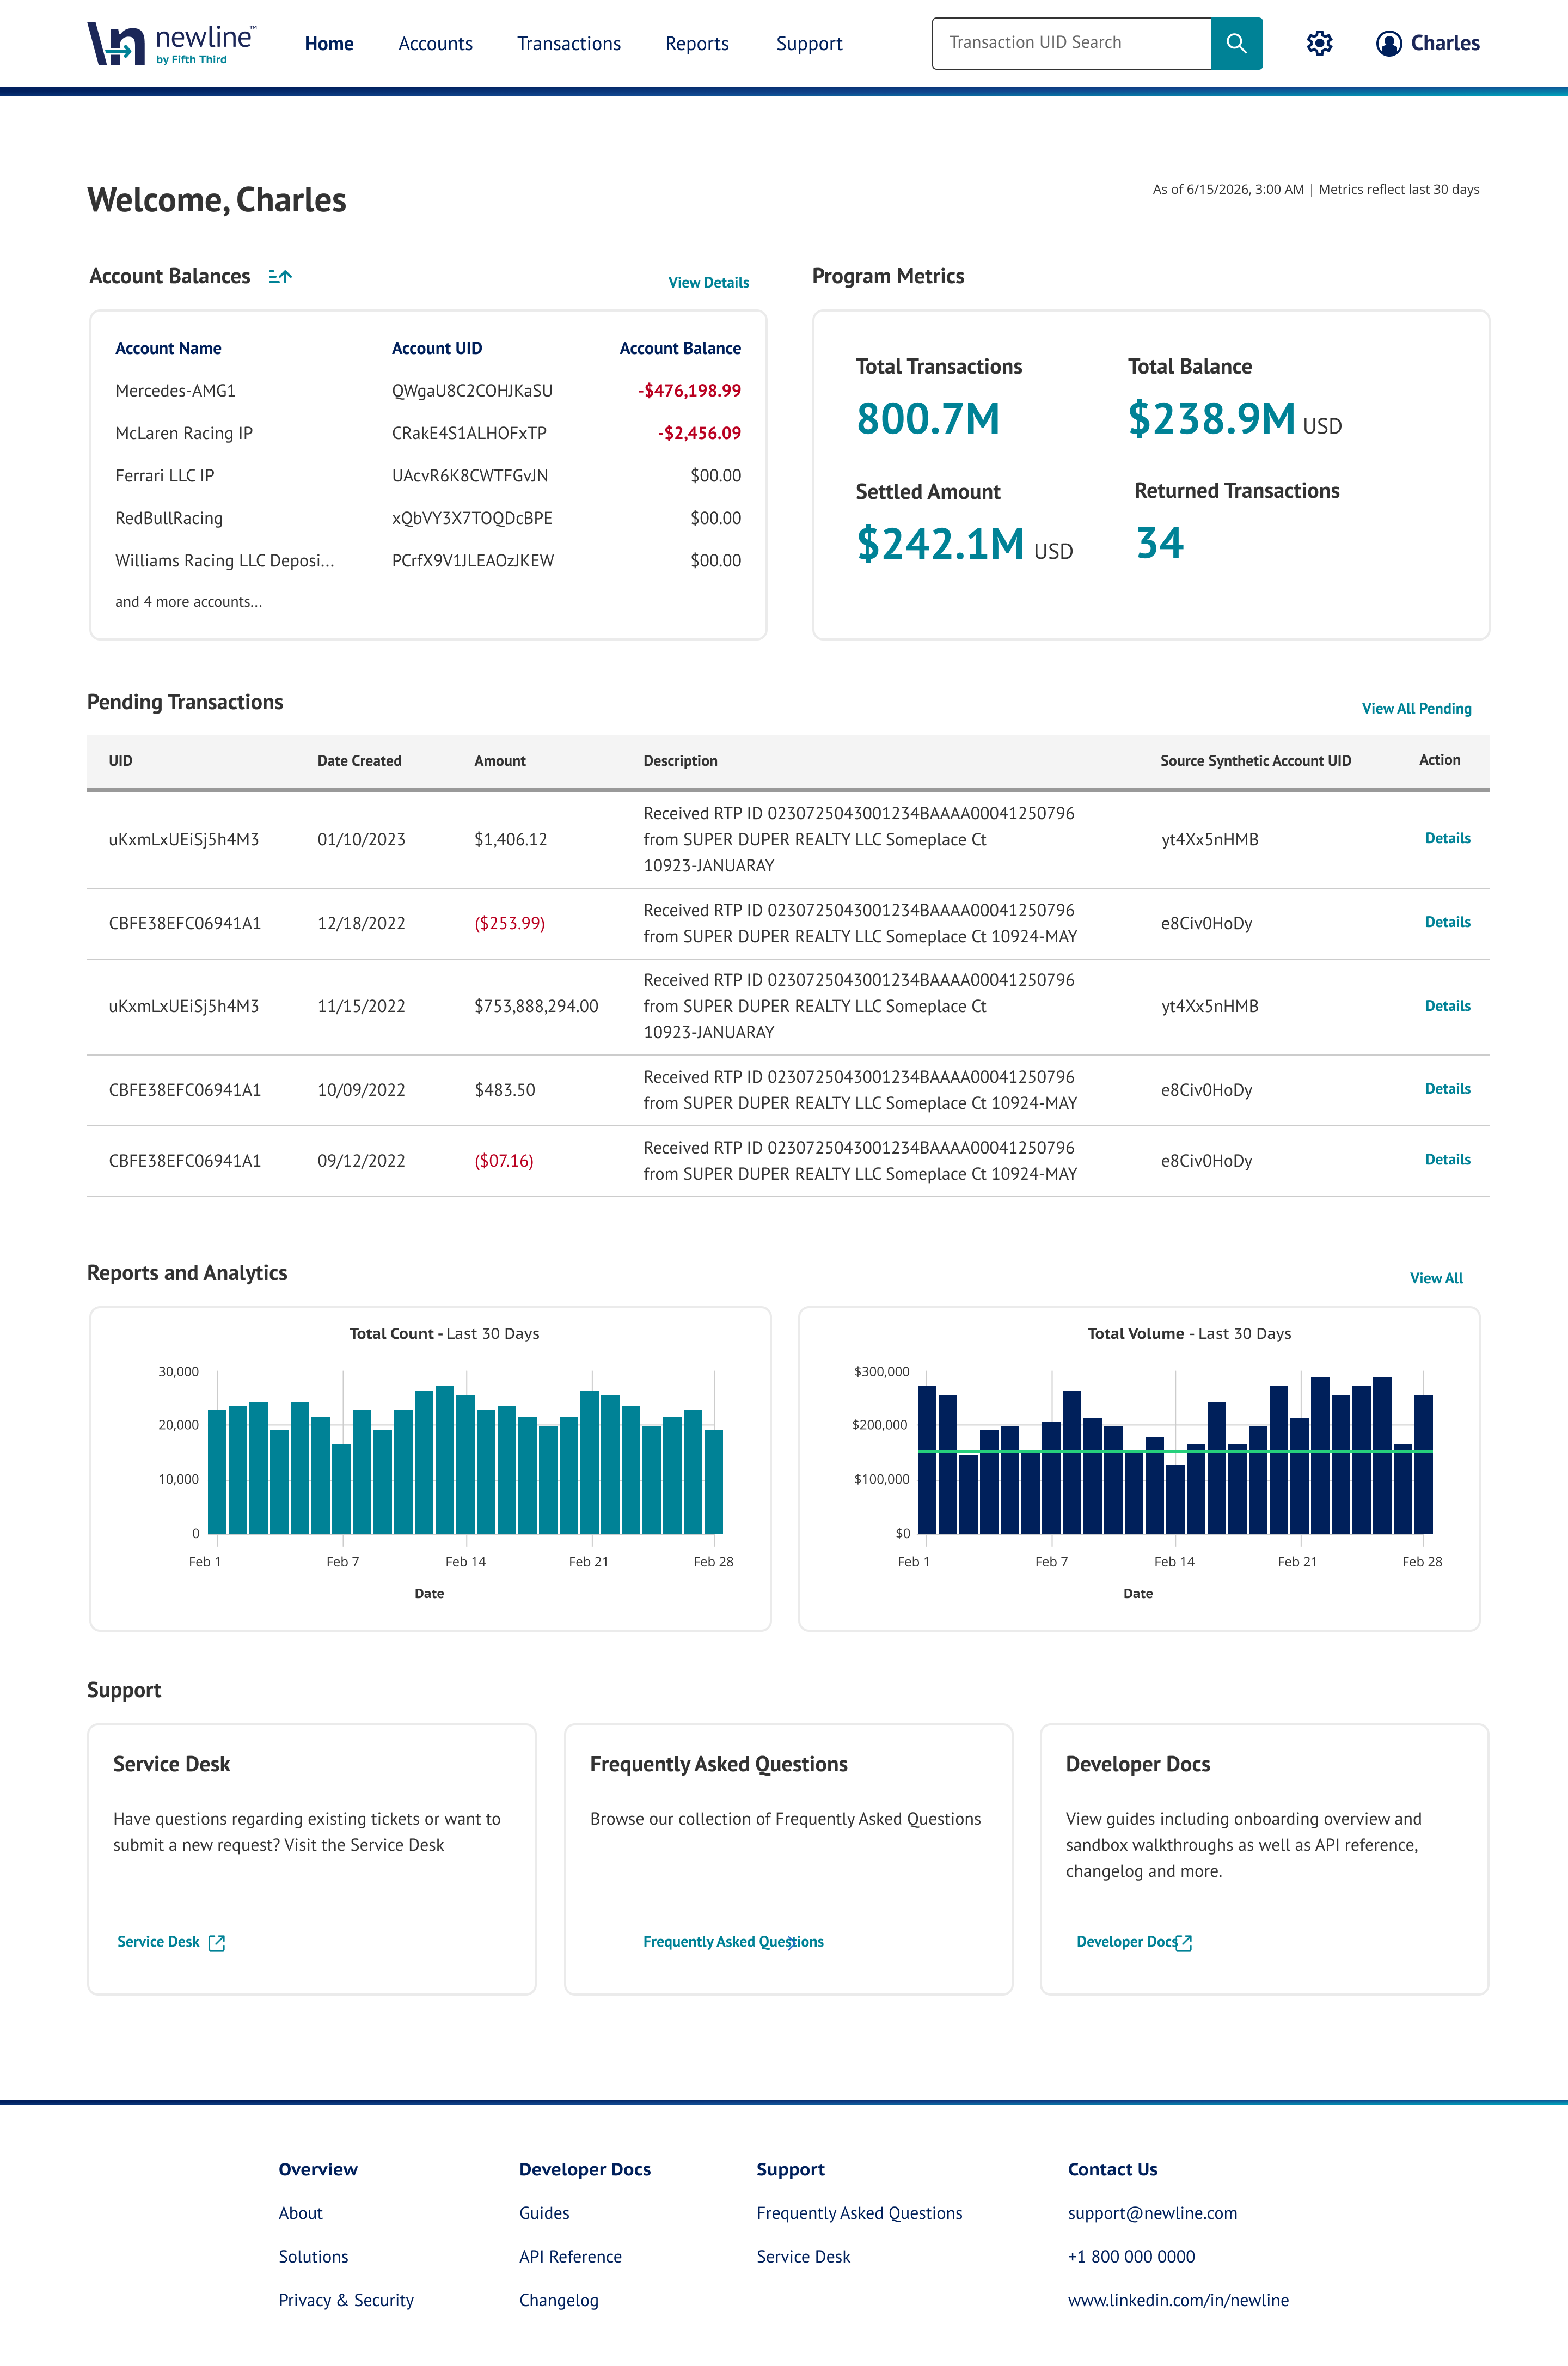Image resolution: width=1568 pixels, height=2366 pixels.
Task: Click external link icon beside Developer Docs
Action: [1184, 1942]
